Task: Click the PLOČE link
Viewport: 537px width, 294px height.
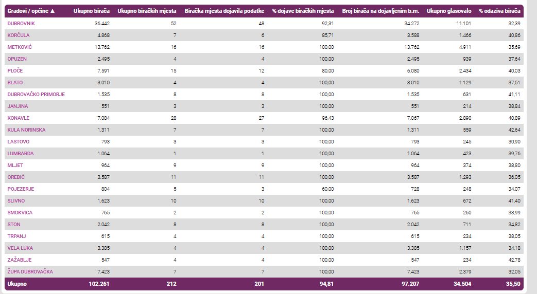Action: (15, 71)
